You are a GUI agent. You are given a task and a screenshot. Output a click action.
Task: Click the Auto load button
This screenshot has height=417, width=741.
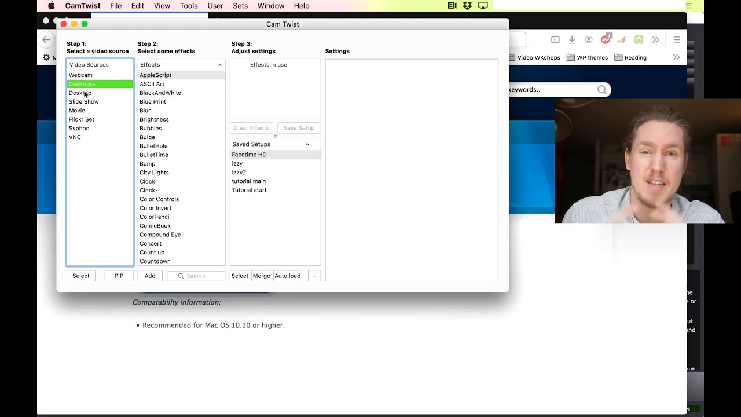click(x=287, y=276)
